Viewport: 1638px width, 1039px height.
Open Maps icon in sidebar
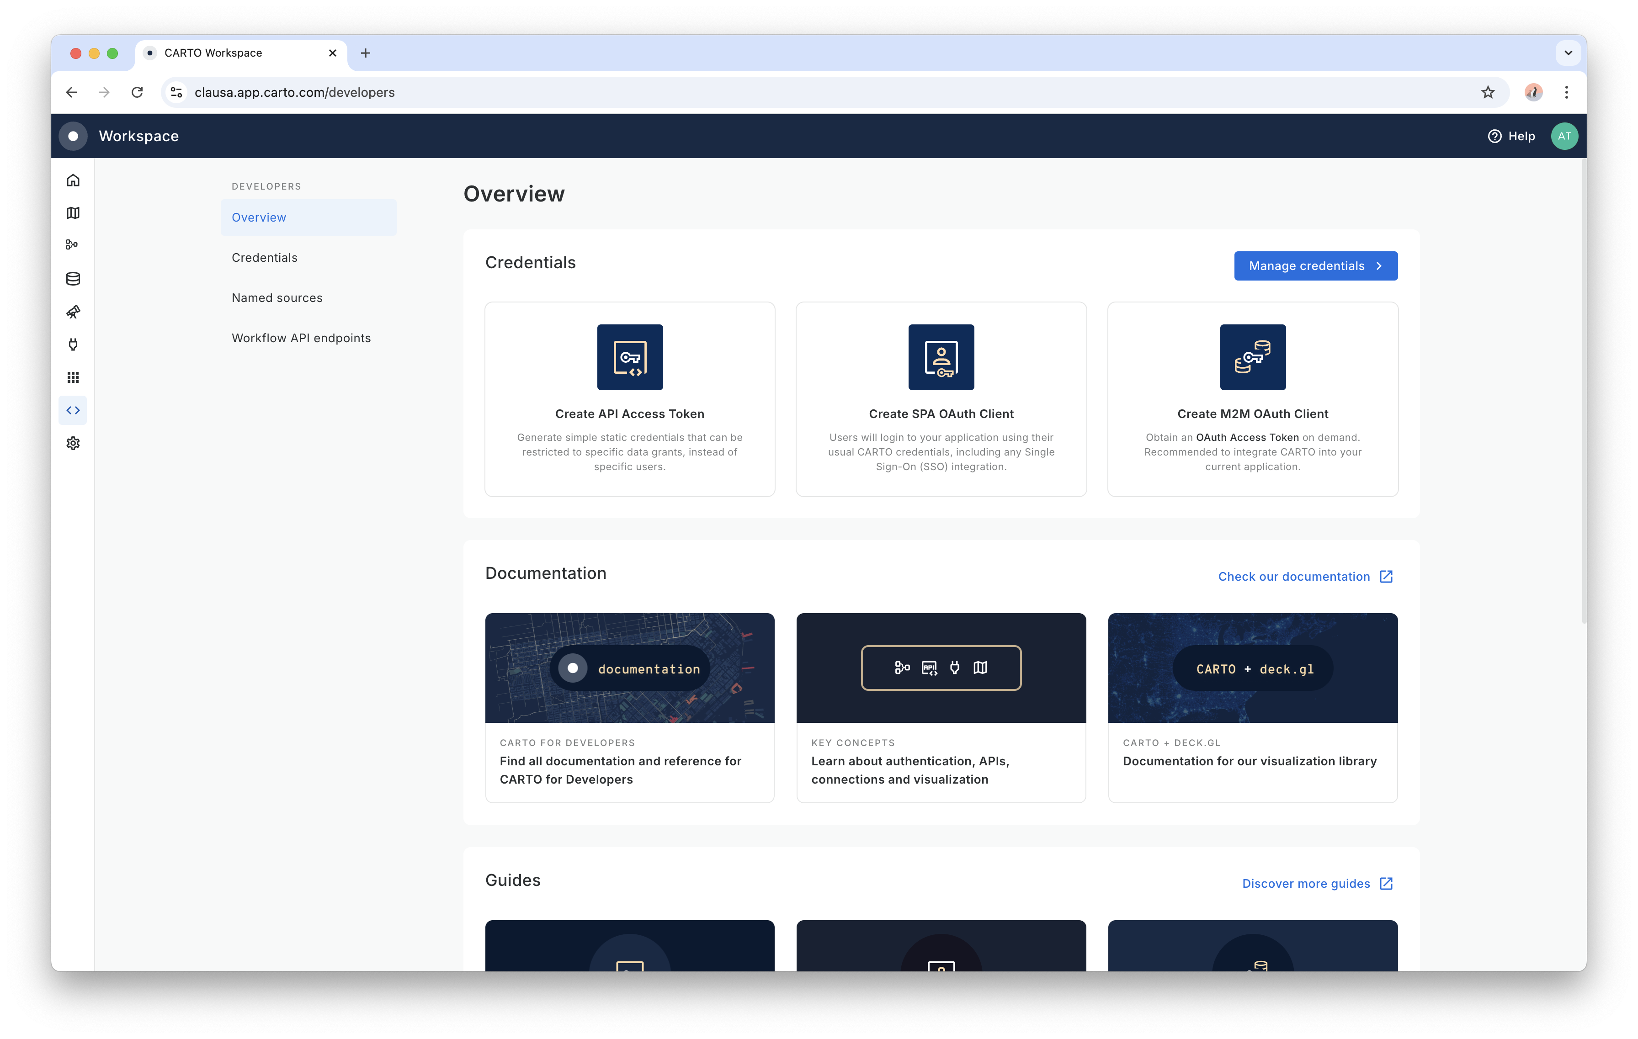pos(73,213)
